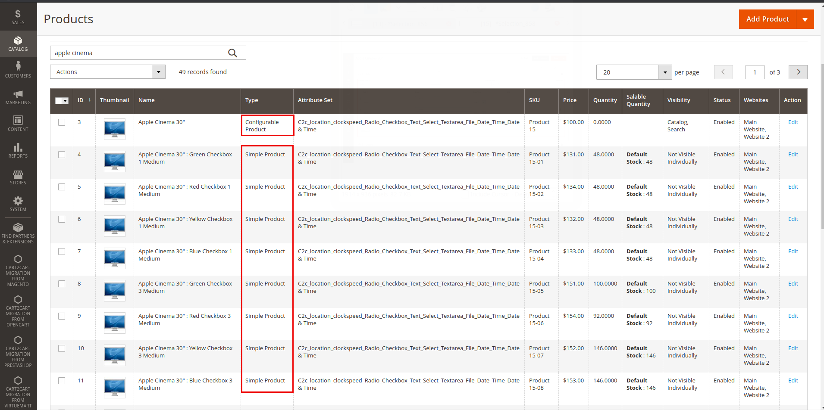Open Cart2Cart Migration from VirtueMart
Image resolution: width=824 pixels, height=410 pixels.
(18, 392)
